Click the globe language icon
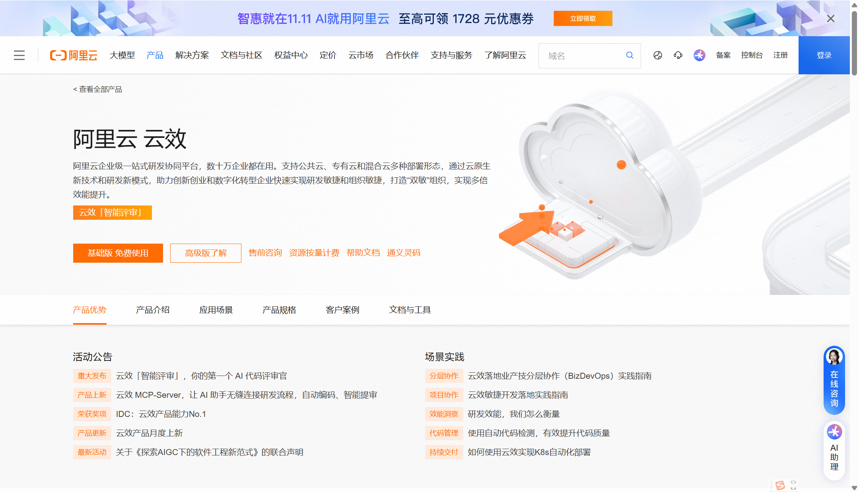Viewport: 859px width, 492px height. [658, 55]
